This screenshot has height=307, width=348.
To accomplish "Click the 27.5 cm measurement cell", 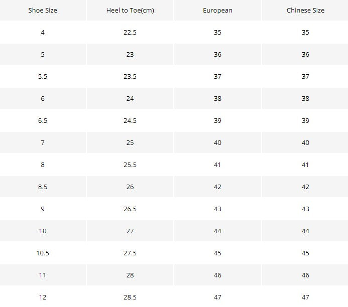I will (x=130, y=253).
